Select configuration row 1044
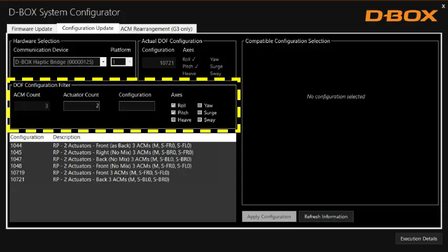Screen dimensions: 448x252 pyautogui.click(x=123, y=146)
